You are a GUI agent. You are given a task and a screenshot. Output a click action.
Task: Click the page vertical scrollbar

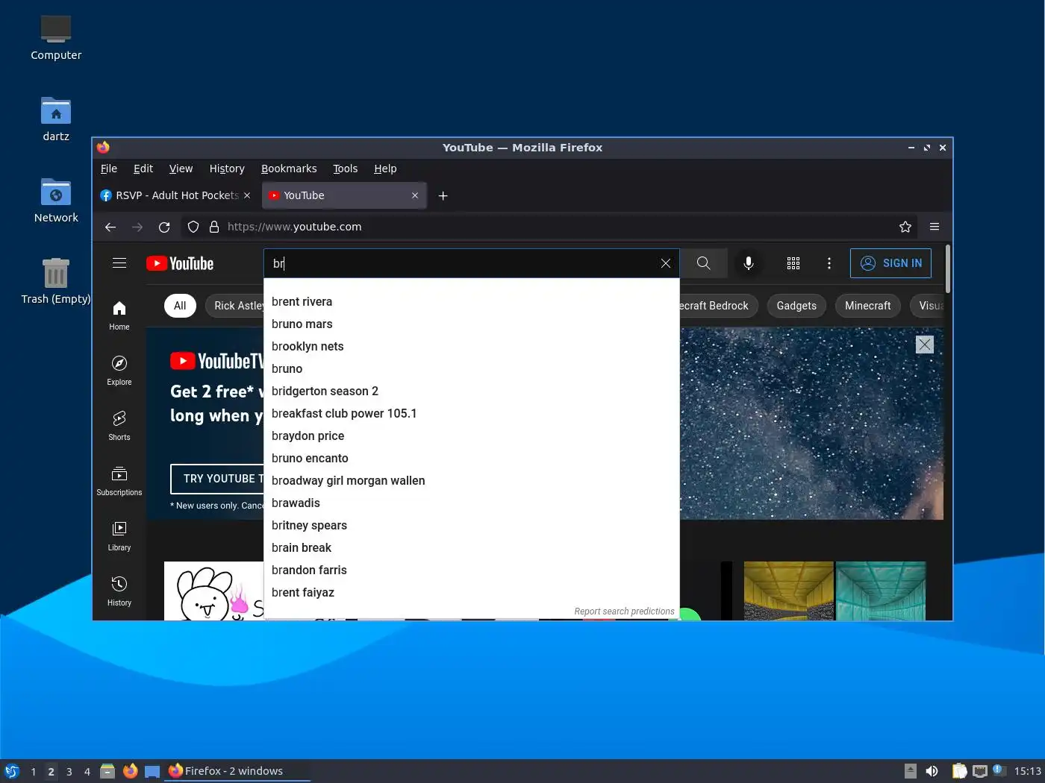tap(948, 268)
